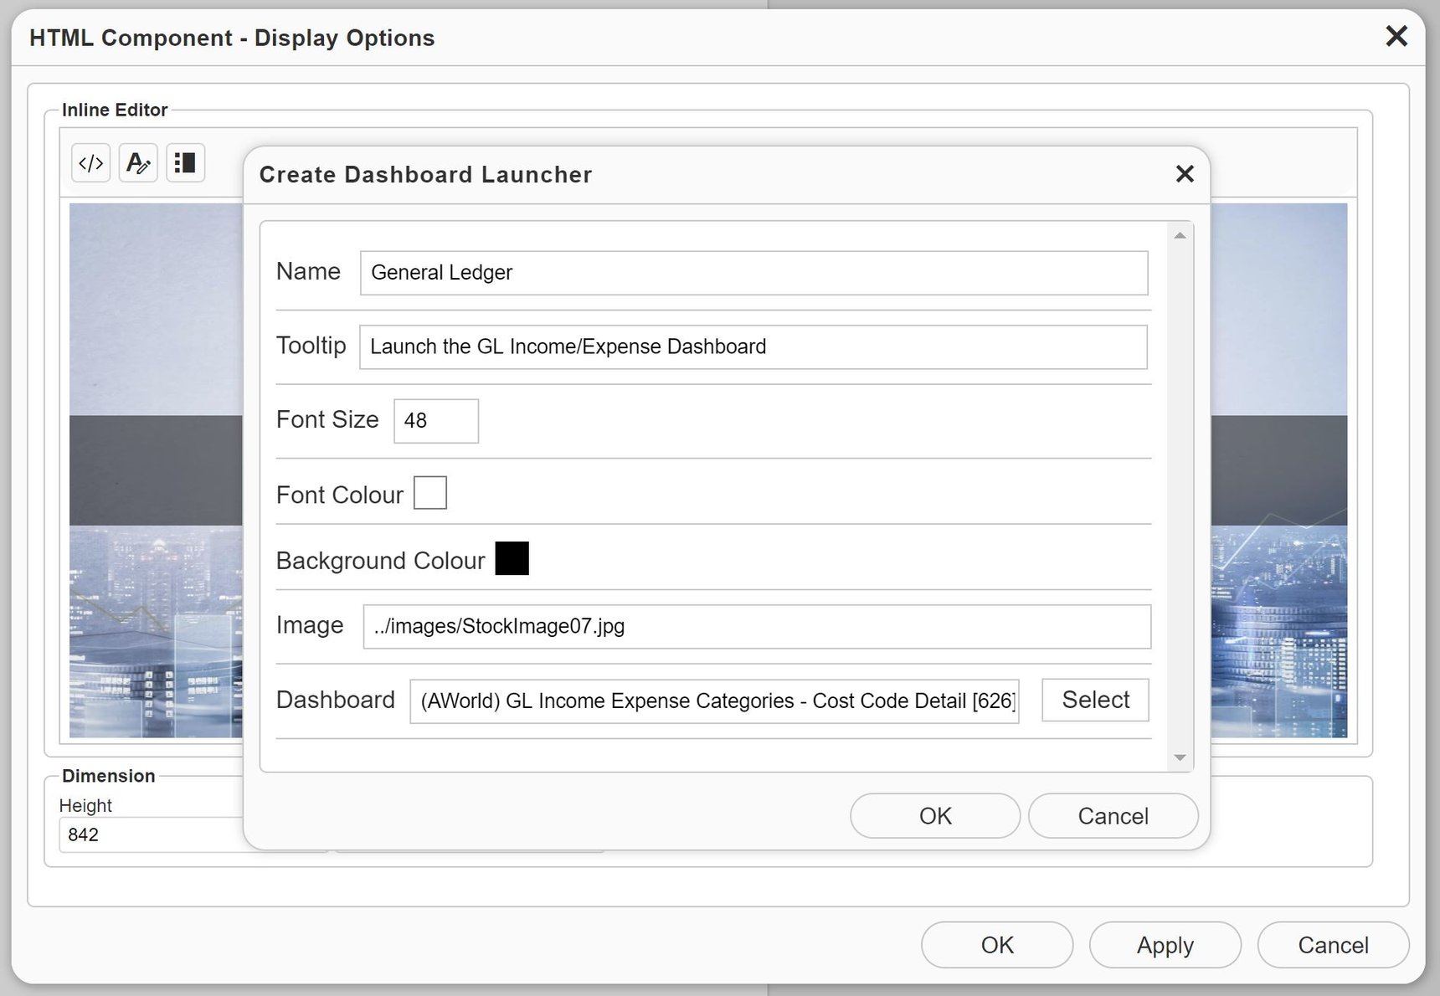Click OK in the Display Options footer
1440x996 pixels.
coord(996,945)
